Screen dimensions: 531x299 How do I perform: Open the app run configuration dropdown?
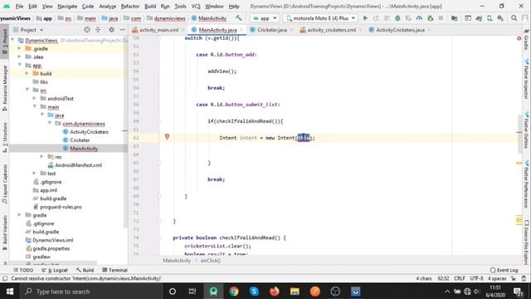click(265, 18)
